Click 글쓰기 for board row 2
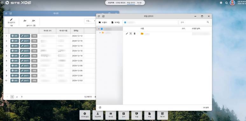Screen dimensions: 246x121 (25, 41)
